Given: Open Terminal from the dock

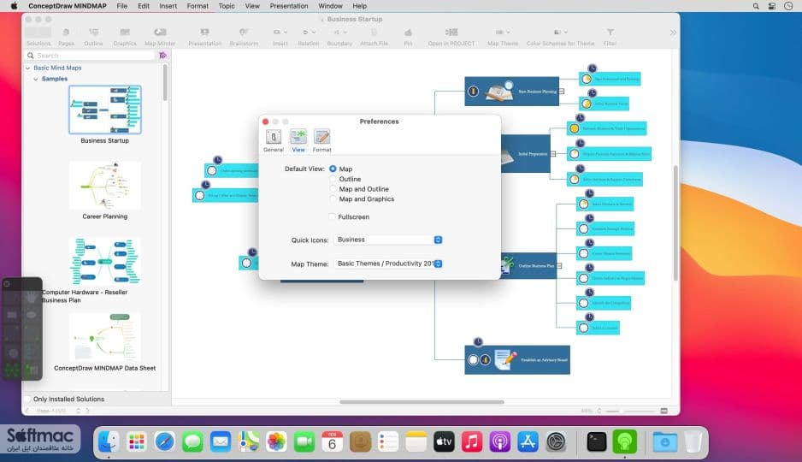Looking at the screenshot, I should point(597,441).
